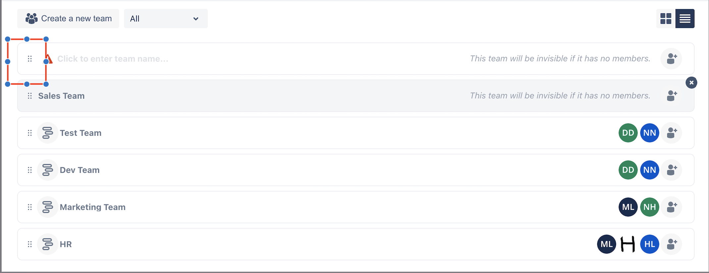Remove Sales Team with the X button
The image size is (709, 273).
[x=691, y=82]
